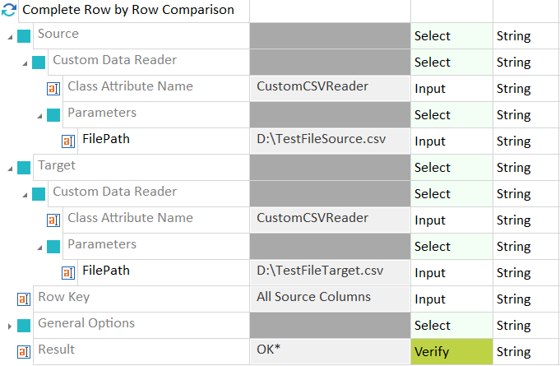Click the teal square icon next to Source
This screenshot has height=366, width=560.
24,36
